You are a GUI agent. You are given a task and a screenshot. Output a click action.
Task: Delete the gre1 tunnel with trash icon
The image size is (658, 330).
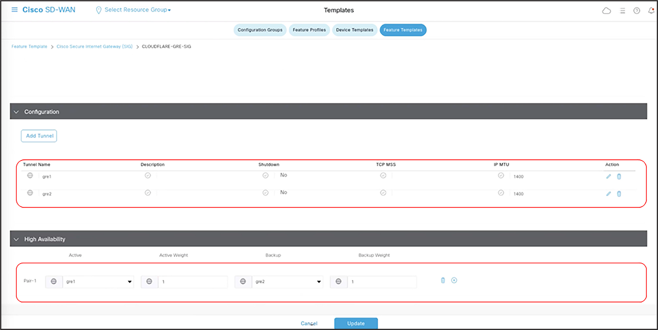(x=619, y=176)
